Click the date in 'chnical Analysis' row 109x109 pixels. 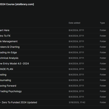point(76,58)
